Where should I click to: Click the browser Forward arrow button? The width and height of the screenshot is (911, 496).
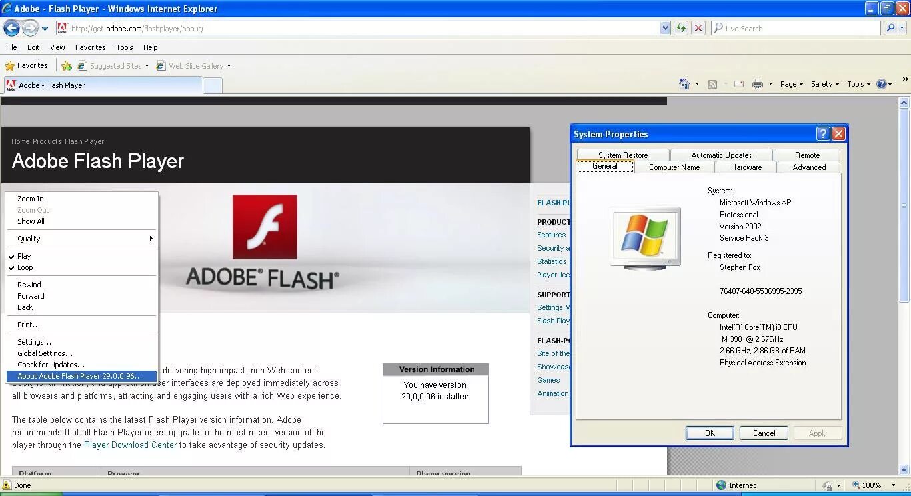coord(30,28)
